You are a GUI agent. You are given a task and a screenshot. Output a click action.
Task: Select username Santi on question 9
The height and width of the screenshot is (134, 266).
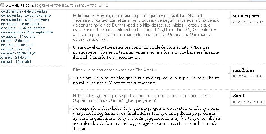pyautogui.click(x=238, y=96)
